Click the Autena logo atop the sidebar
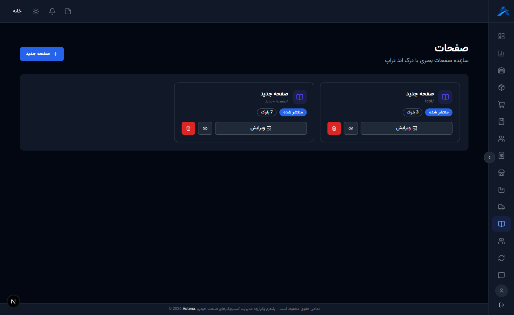The image size is (514, 315). pyautogui.click(x=503, y=11)
